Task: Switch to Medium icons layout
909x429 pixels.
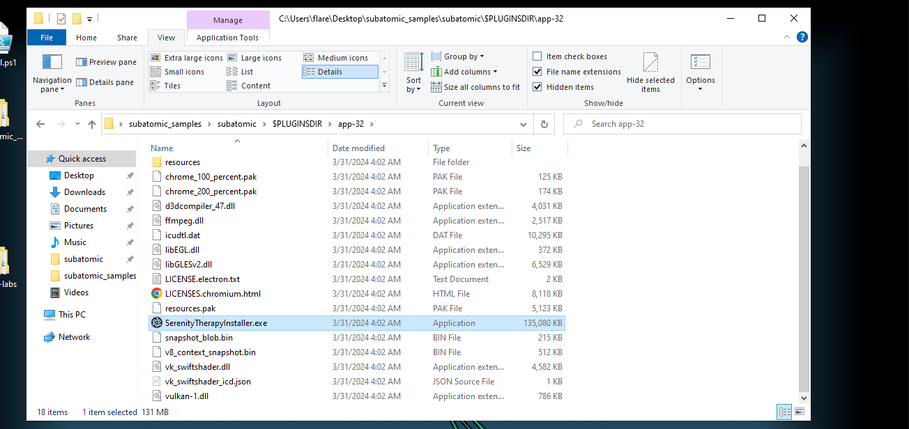Action: 336,58
